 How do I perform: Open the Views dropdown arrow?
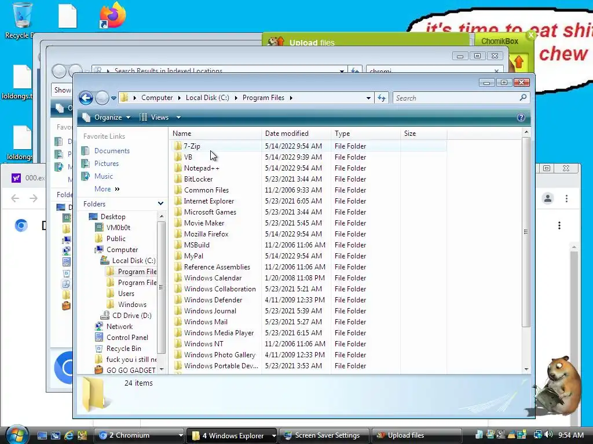pyautogui.click(x=178, y=117)
